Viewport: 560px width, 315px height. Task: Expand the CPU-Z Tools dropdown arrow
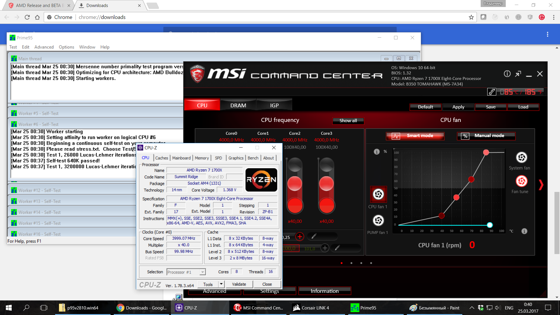(x=221, y=284)
